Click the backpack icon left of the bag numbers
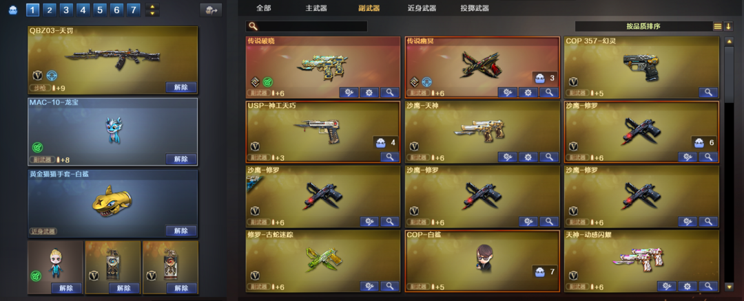The height and width of the screenshot is (301, 744). (x=13, y=10)
